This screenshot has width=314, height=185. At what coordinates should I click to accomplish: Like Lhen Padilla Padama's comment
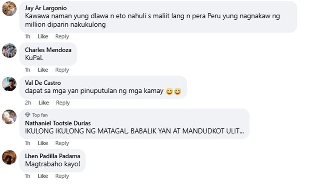(43, 176)
